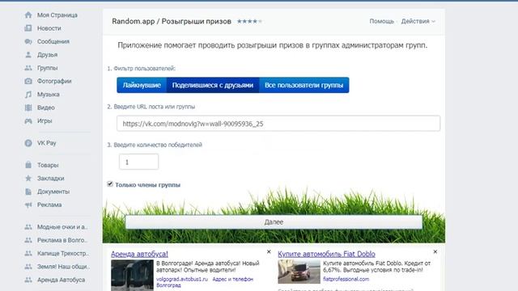Click the Далее button

(274, 222)
